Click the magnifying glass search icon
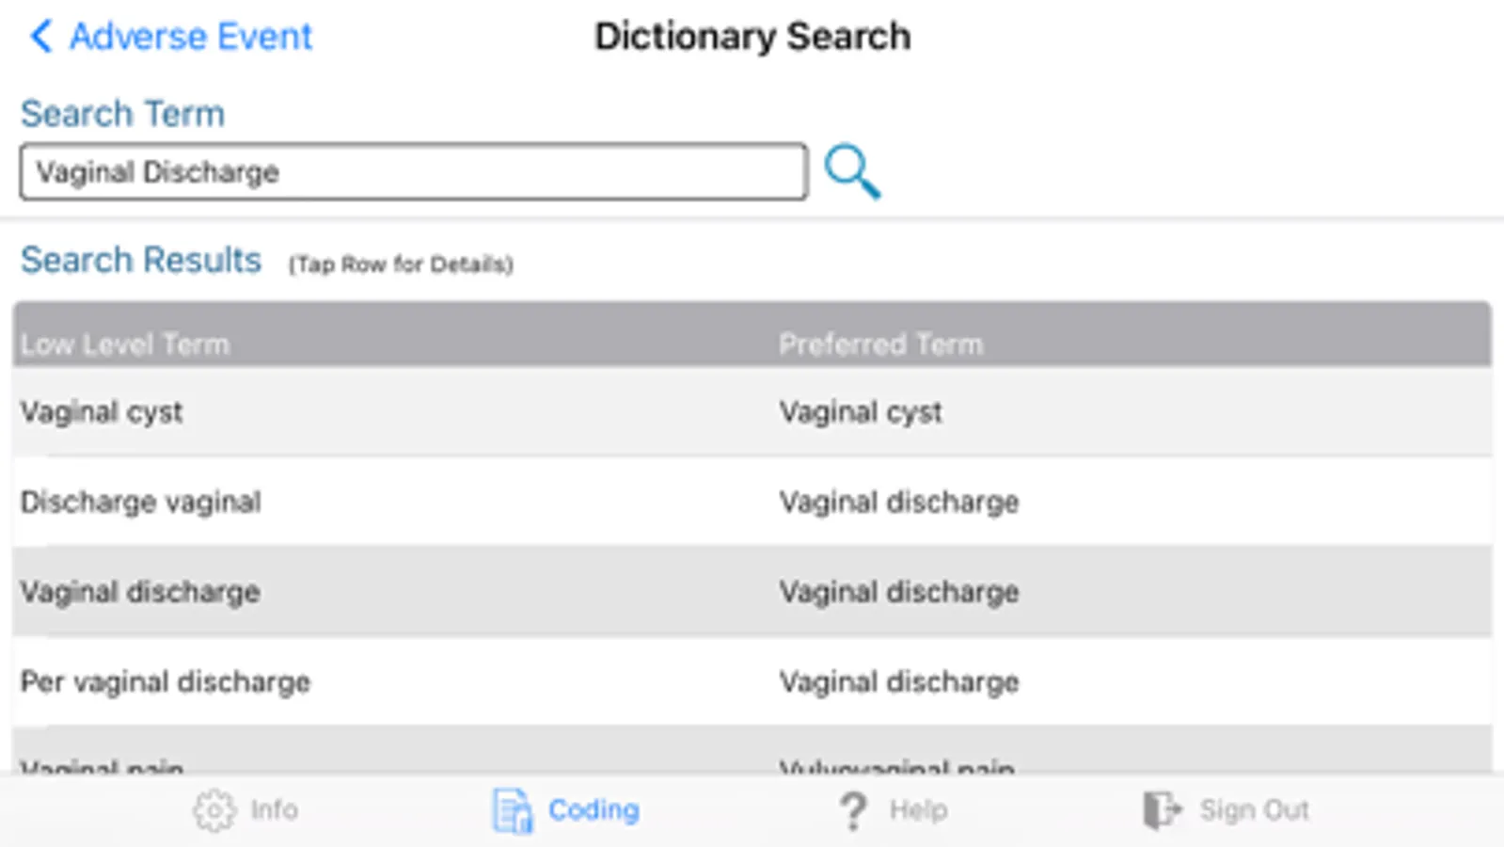The width and height of the screenshot is (1504, 847). (x=851, y=171)
